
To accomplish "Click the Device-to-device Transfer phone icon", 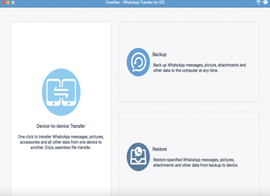I will [x=61, y=92].
